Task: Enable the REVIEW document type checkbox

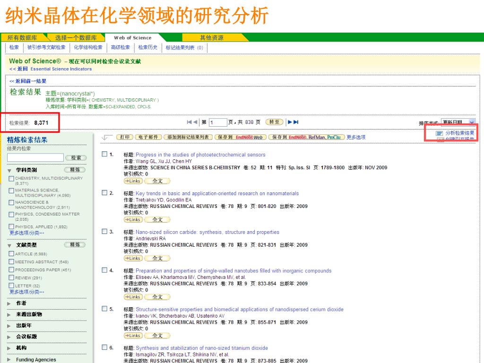Action: tap(11, 278)
